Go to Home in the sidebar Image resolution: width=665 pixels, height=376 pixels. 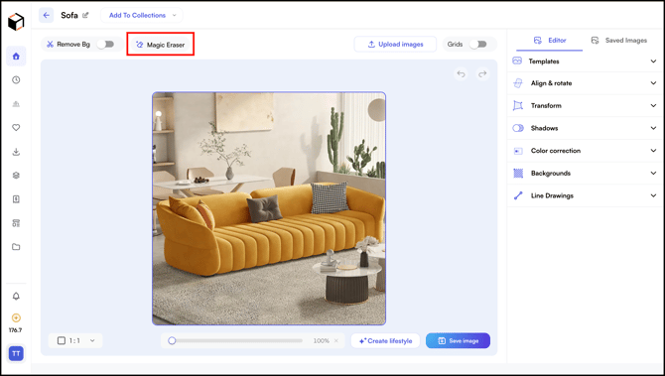16,56
